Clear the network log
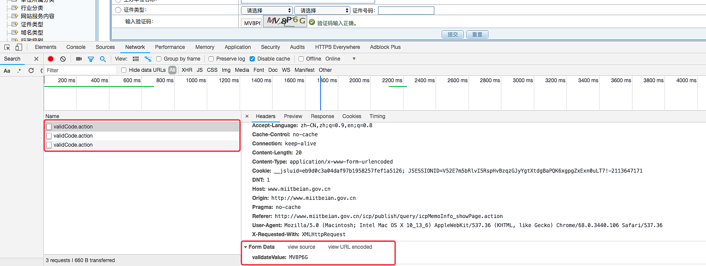 [63, 59]
